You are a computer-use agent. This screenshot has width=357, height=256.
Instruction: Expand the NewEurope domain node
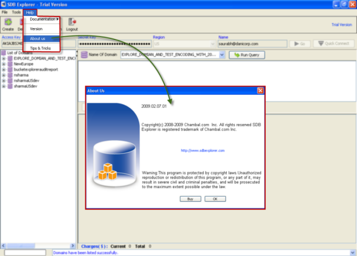3,64
